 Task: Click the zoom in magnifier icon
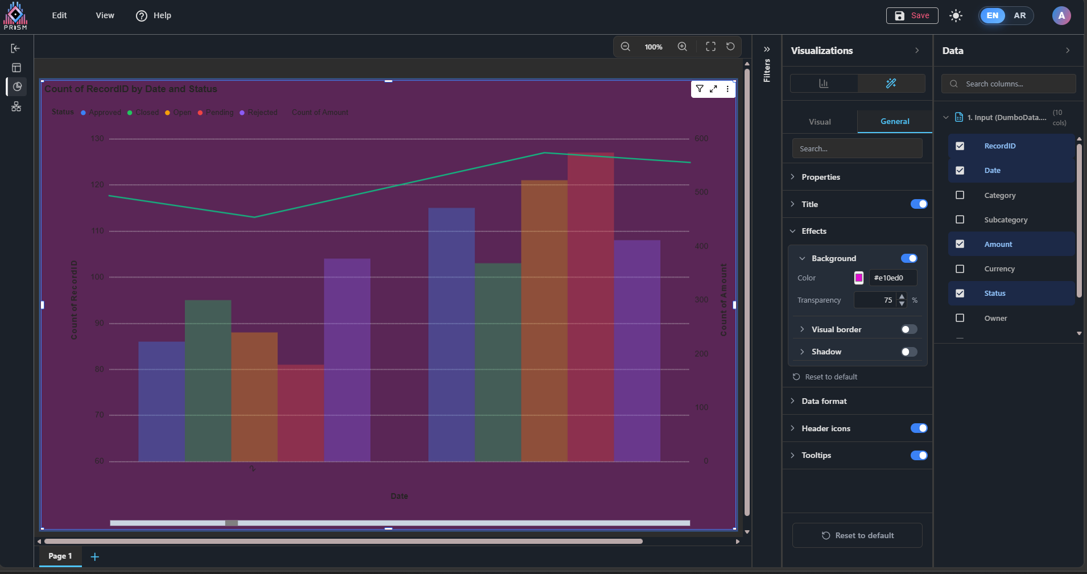(x=682, y=47)
